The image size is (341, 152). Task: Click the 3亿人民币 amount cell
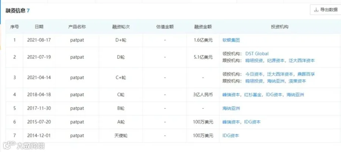tap(203, 95)
